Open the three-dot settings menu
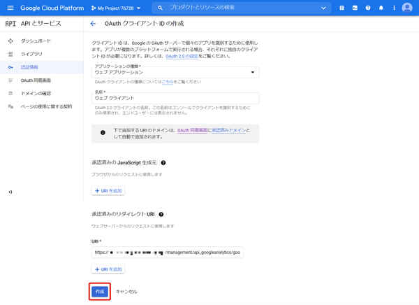Image resolution: width=419 pixels, height=305 pixels. coord(394,8)
